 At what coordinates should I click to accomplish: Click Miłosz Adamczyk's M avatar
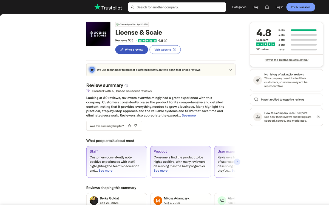click(158, 201)
